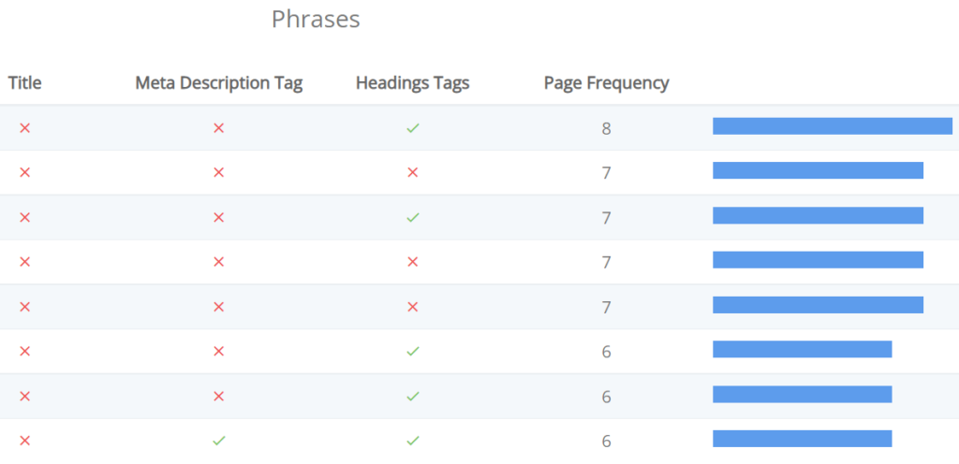Click the Phrases heading
Screen dimensions: 959x464
click(x=316, y=19)
